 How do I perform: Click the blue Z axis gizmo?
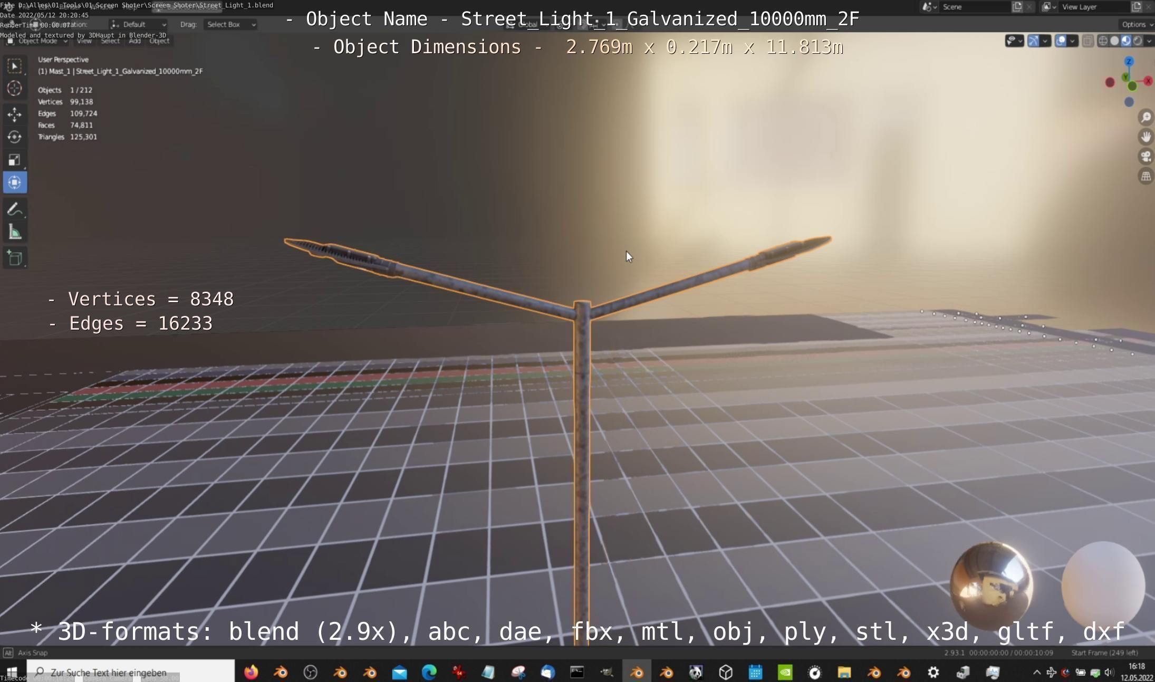coord(1129,62)
